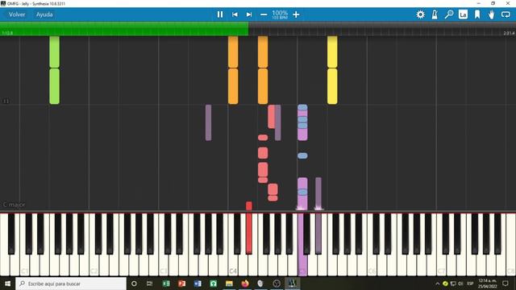Viewport: 516px width, 290px height.
Task: Open the settings gear in Synthesia toolbar
Action: click(420, 14)
